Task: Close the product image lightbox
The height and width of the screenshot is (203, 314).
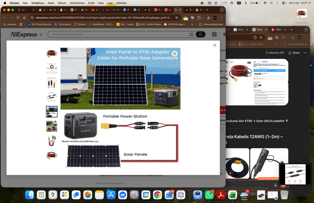Action: click(x=215, y=45)
